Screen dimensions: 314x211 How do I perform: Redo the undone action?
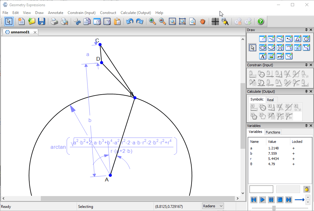coord(140,21)
